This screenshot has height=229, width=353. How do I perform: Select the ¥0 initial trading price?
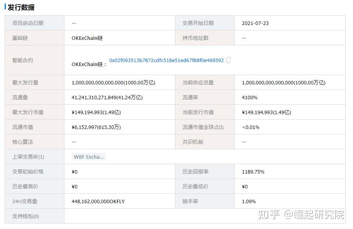tap(74, 172)
